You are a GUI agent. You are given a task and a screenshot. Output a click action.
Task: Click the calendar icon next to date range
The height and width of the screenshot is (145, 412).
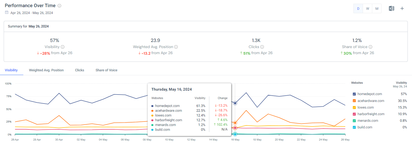point(7,12)
